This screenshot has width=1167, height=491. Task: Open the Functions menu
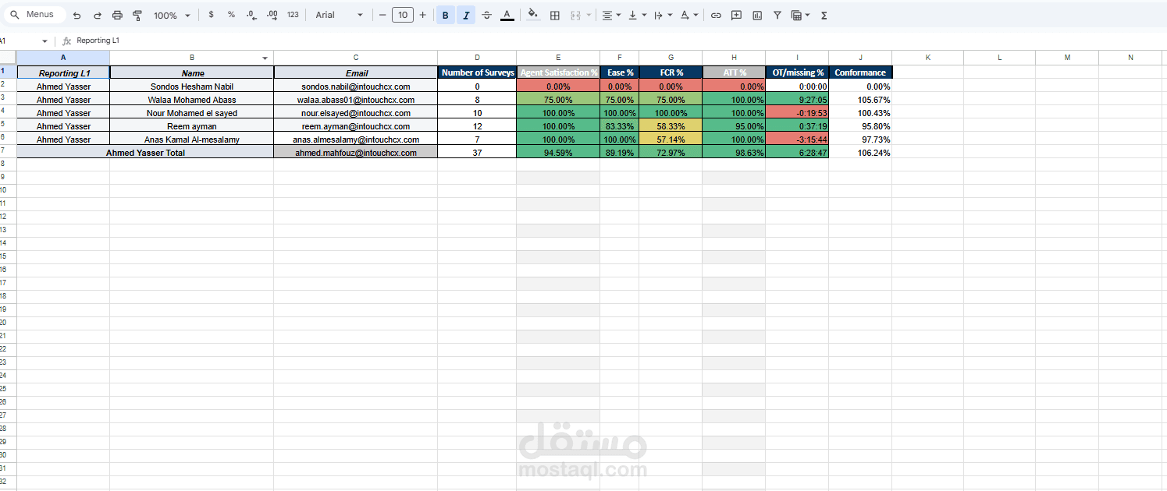(823, 15)
